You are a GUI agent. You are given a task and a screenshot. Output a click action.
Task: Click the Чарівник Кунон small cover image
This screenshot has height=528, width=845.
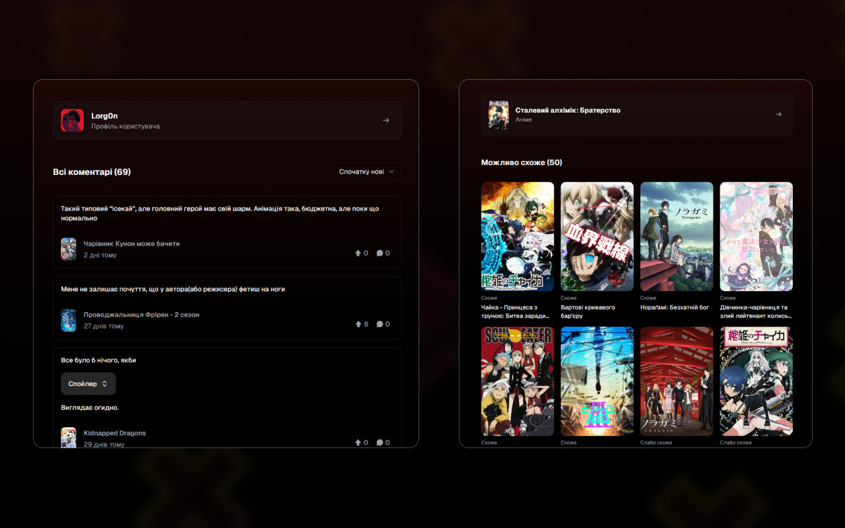coord(69,249)
